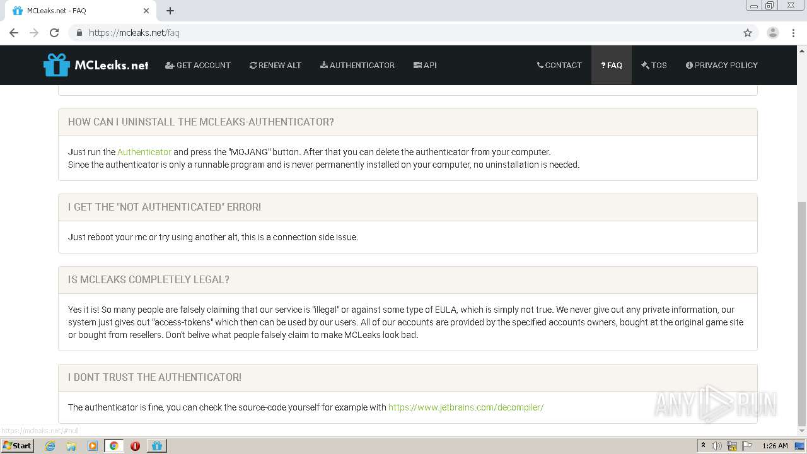Click the 'IS MCLEAKS COMPLETELY LEGAL?' heading
The image size is (807, 454).
click(149, 279)
